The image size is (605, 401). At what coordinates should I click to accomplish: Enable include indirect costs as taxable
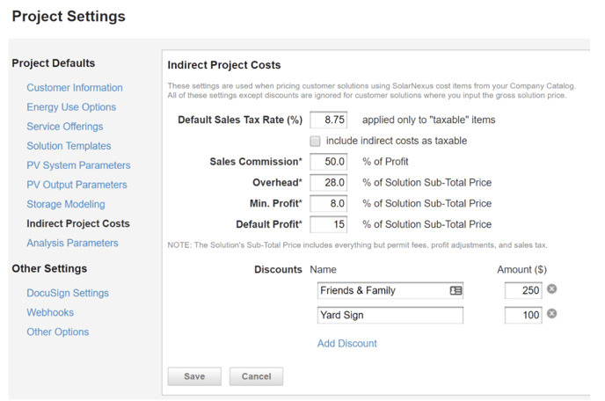tap(315, 141)
